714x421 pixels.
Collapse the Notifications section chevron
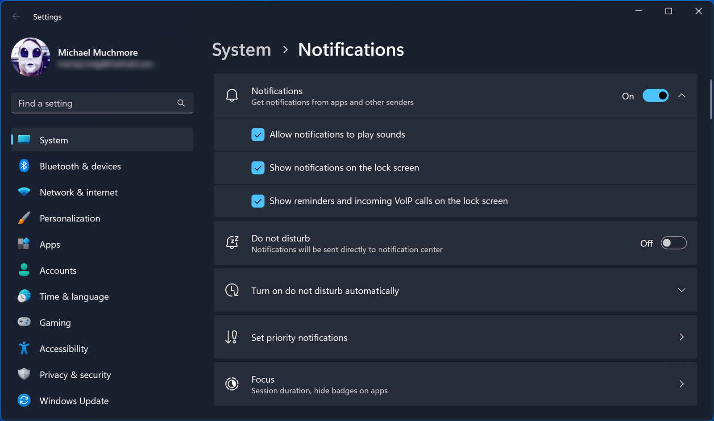coord(681,96)
